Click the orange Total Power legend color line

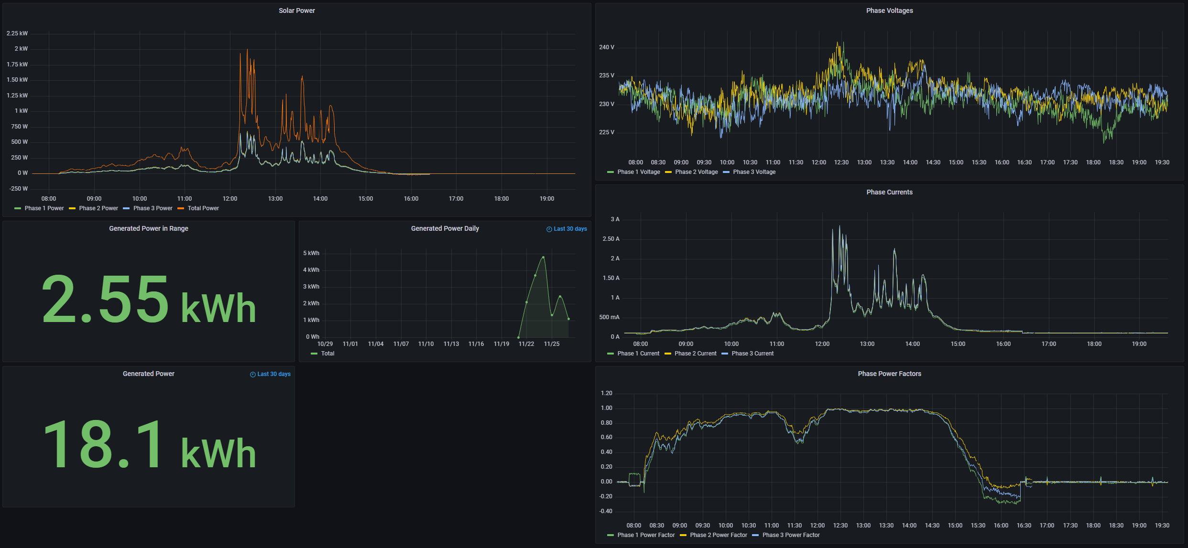[x=181, y=208]
